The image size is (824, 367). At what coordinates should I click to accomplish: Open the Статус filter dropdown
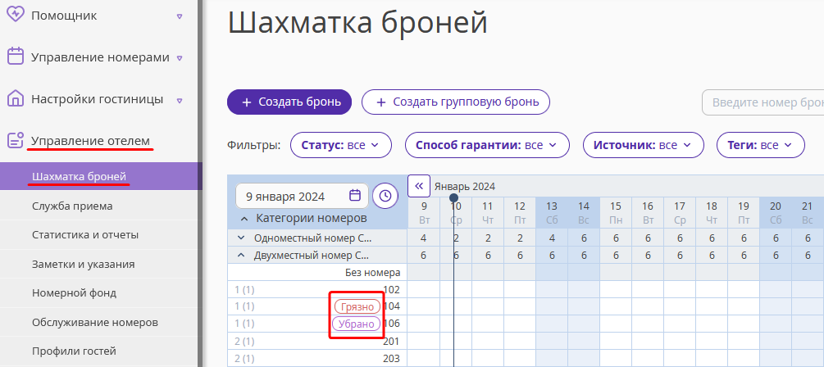coord(340,145)
